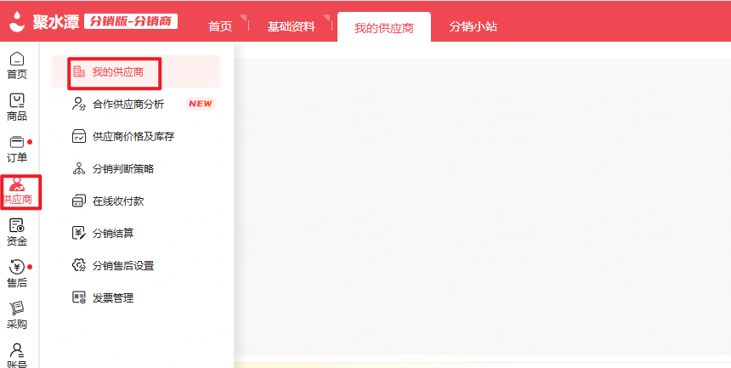The image size is (731, 368).
Task: Open the 分销结算 settlement entry
Action: [x=112, y=234]
